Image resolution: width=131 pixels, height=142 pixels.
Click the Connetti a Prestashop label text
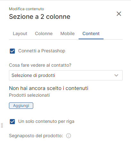click(x=42, y=51)
